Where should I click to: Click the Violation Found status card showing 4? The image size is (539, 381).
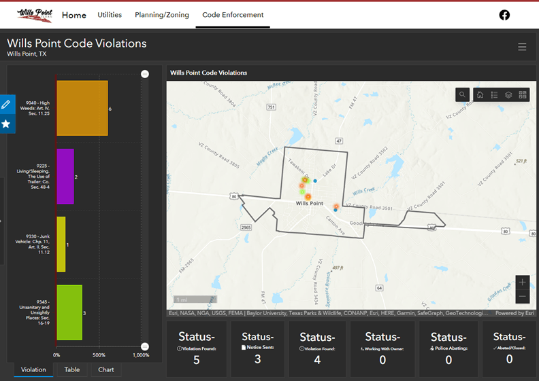pyautogui.click(x=317, y=349)
